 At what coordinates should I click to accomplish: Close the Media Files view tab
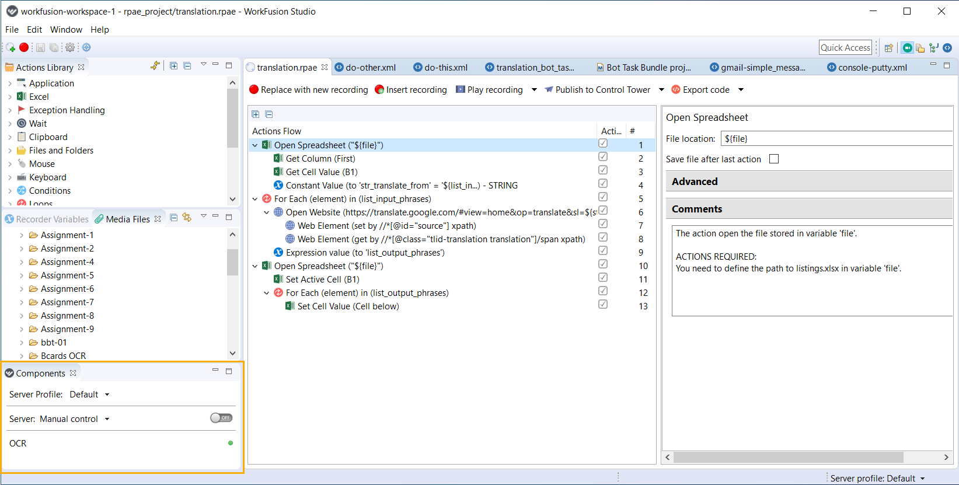(x=158, y=219)
